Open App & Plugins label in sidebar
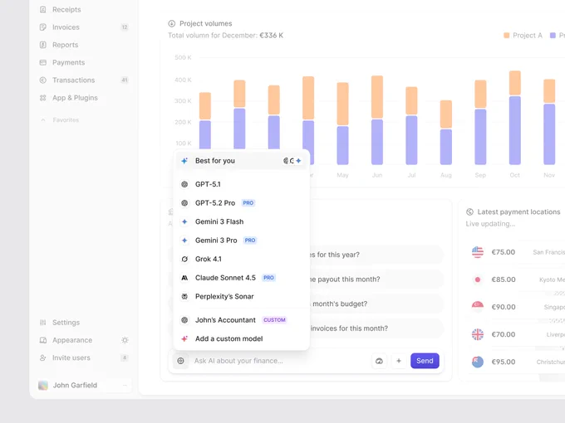Viewport: 565px width, 423px height. [75, 98]
